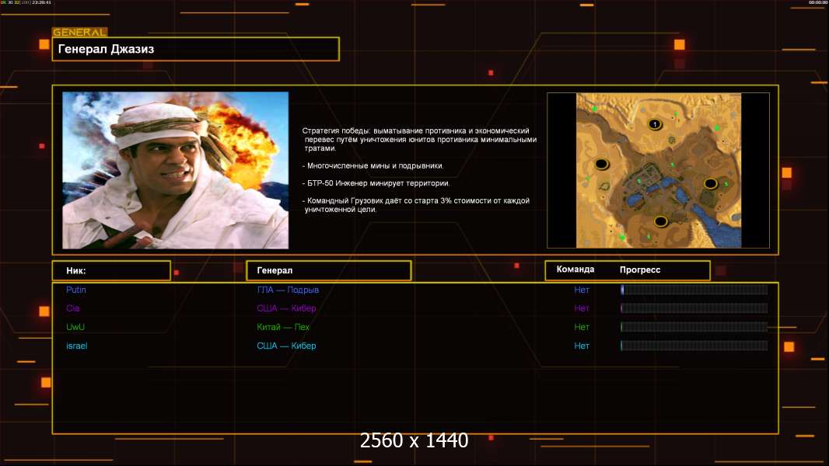The width and height of the screenshot is (829, 466).
Task: Click UwU's loading progress bar
Action: (x=694, y=327)
